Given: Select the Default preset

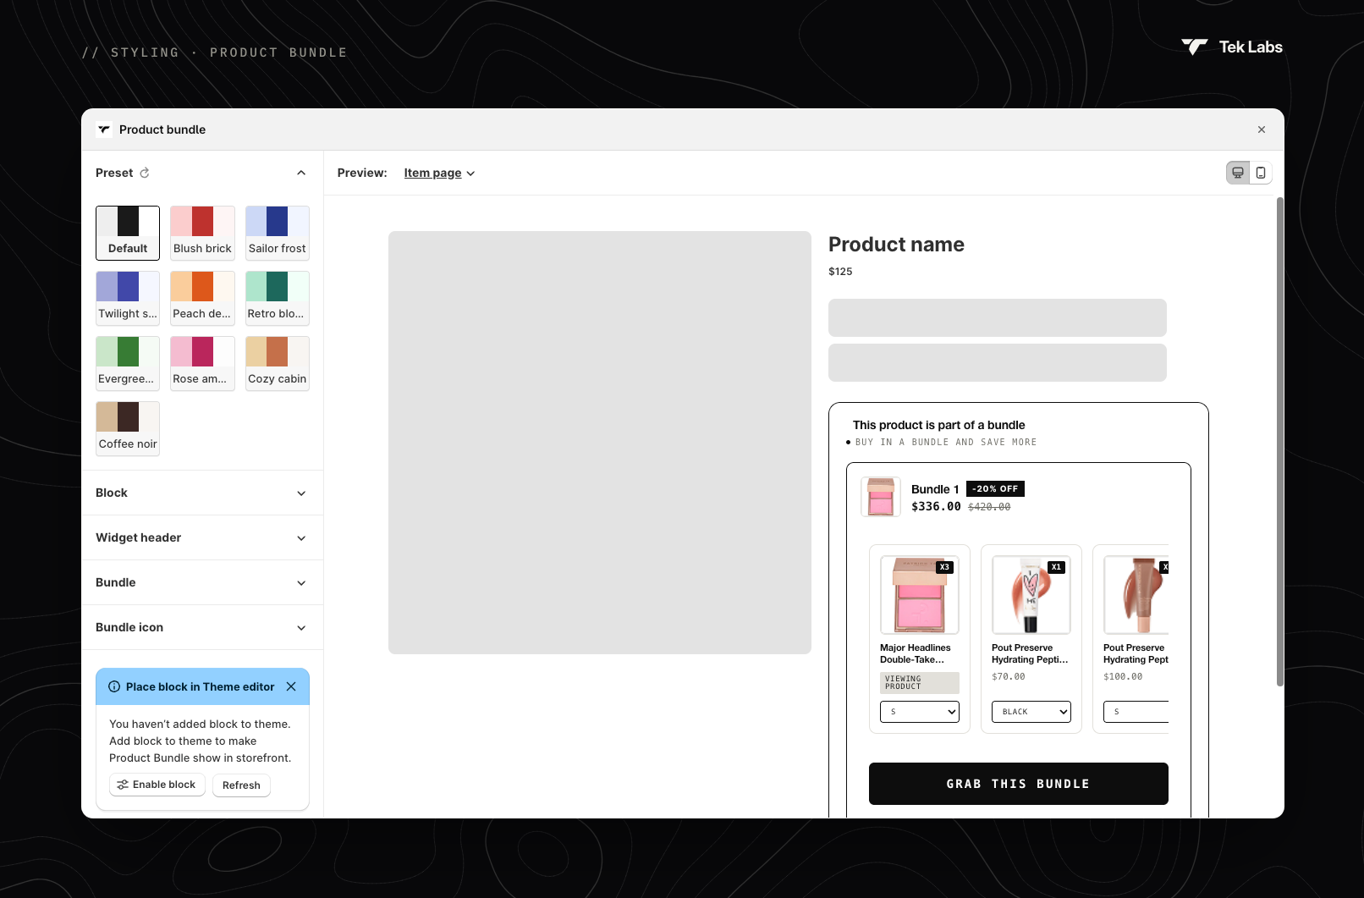Looking at the screenshot, I should coord(128,233).
